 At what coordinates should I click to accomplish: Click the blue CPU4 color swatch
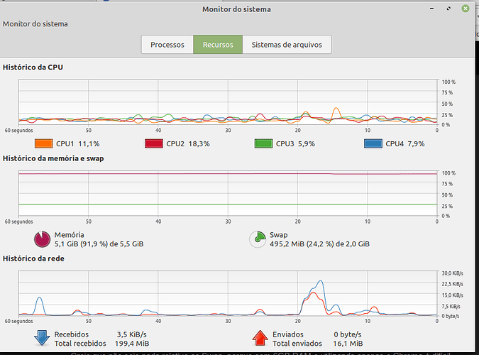tap(373, 143)
